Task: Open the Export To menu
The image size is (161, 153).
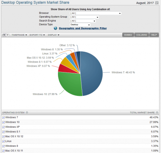Action: pyautogui.click(x=37, y=35)
